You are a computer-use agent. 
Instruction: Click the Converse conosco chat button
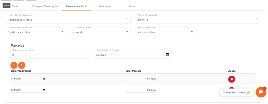point(237,92)
